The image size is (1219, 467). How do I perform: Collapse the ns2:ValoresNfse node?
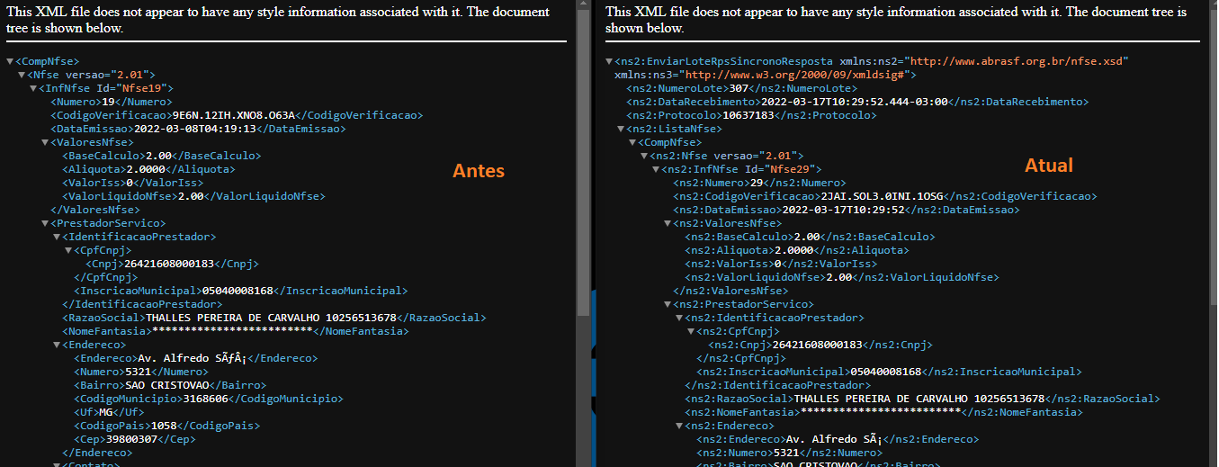(668, 223)
